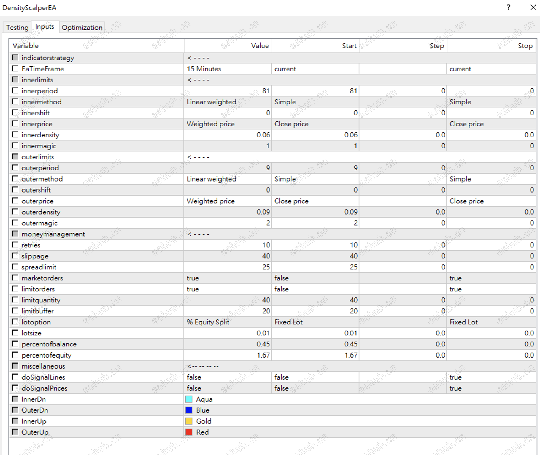Open the InnerUp Gold color picker
540x455 pixels.
(x=189, y=421)
